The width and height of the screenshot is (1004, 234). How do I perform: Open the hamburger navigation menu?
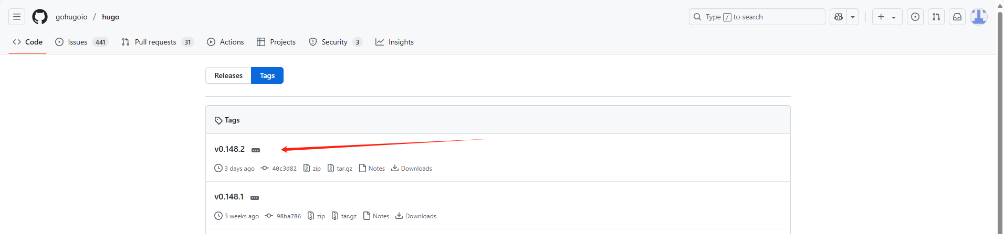(17, 17)
